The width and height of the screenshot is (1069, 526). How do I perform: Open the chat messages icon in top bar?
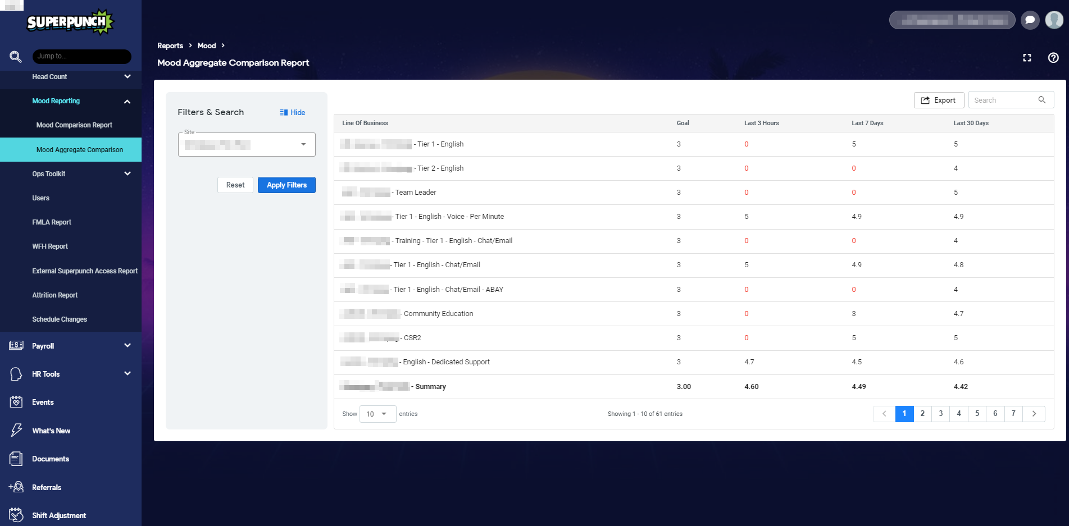tap(1030, 20)
